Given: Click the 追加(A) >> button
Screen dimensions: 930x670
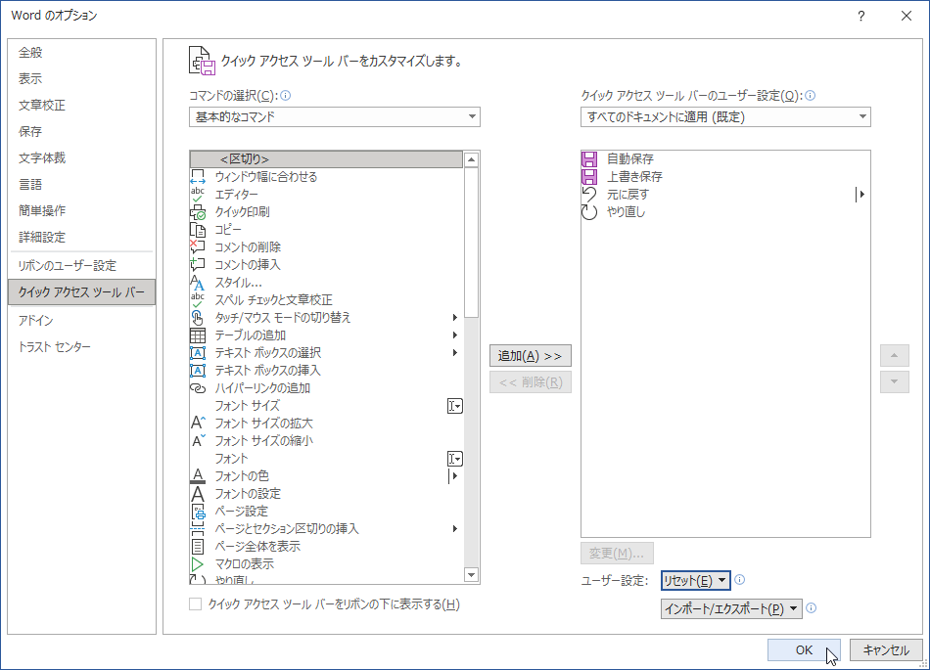Looking at the screenshot, I should [531, 355].
